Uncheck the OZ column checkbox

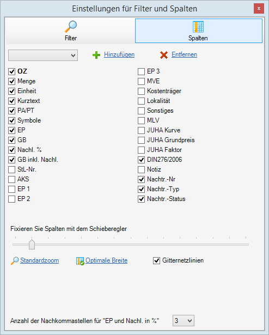12,71
